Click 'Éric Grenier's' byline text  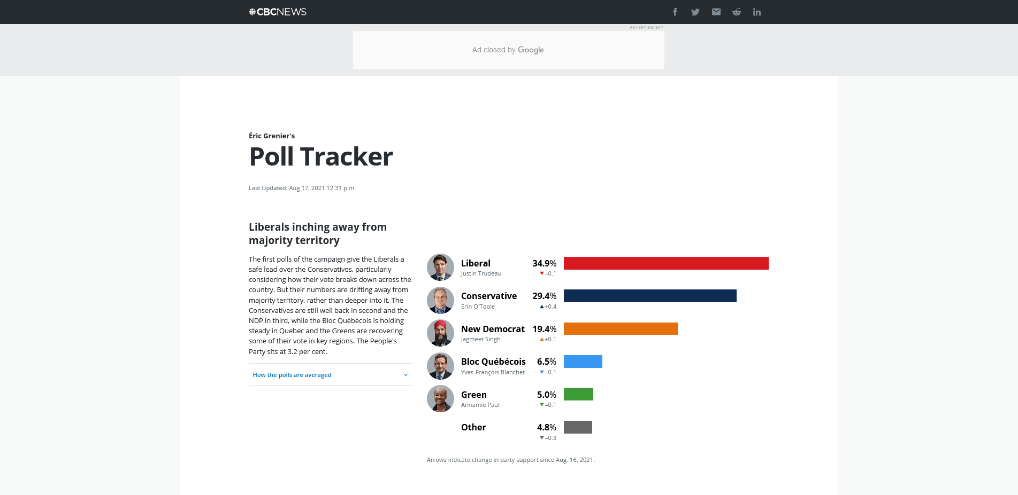272,136
